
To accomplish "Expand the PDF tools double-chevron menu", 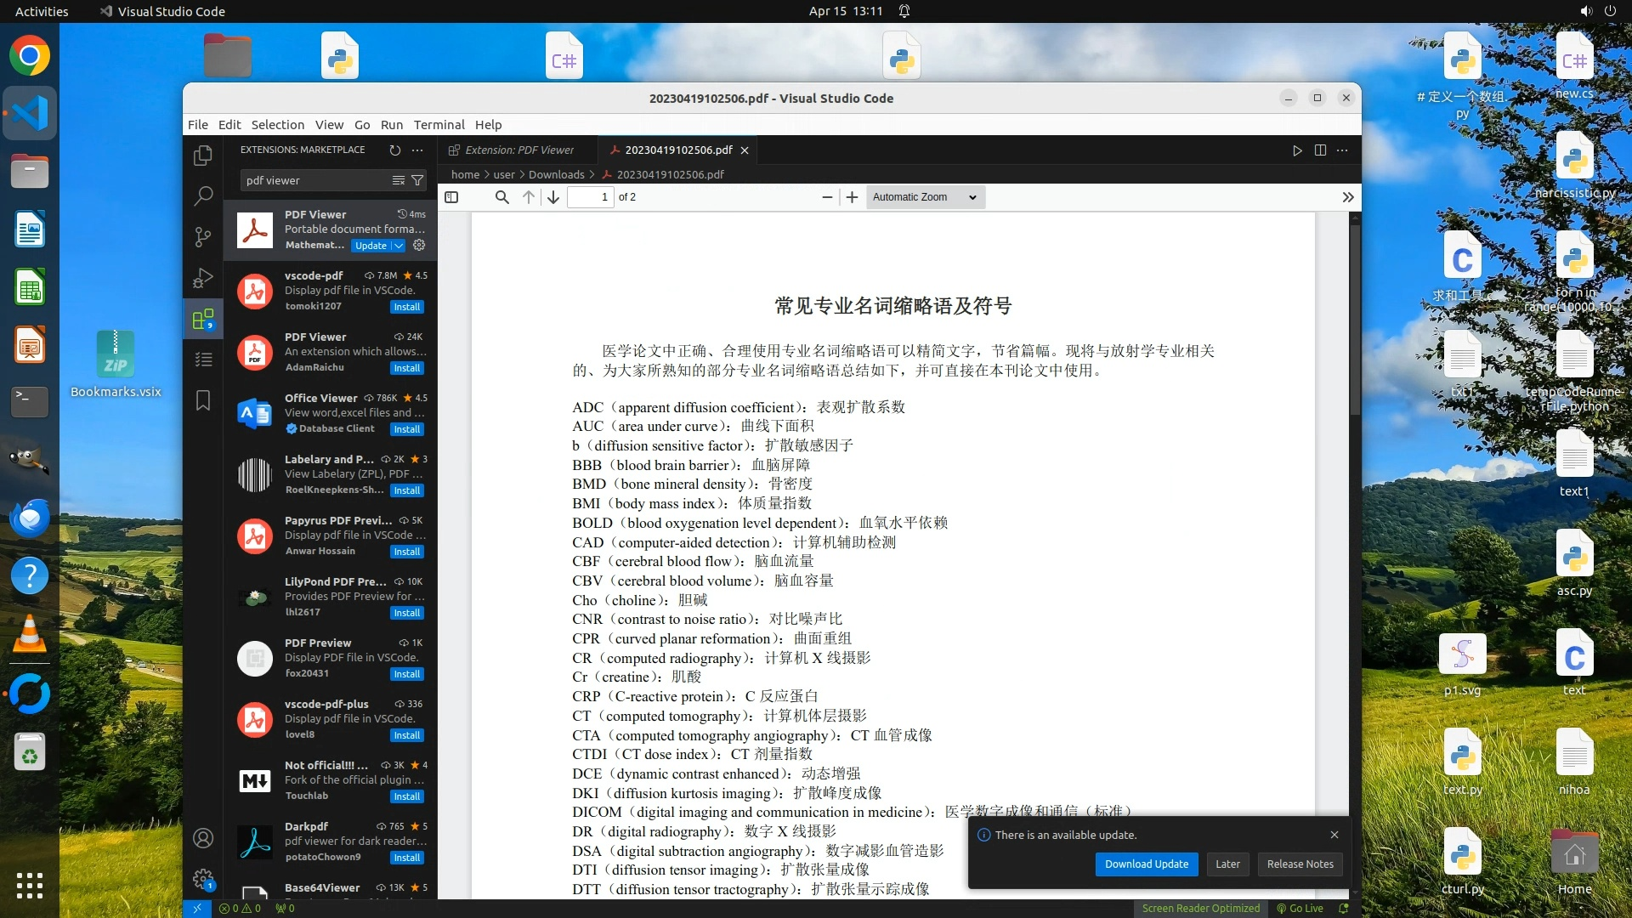I will click(1347, 197).
